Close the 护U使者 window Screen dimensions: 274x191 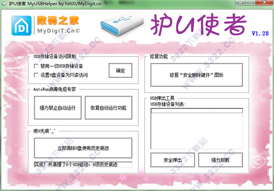pyautogui.click(x=264, y=3)
